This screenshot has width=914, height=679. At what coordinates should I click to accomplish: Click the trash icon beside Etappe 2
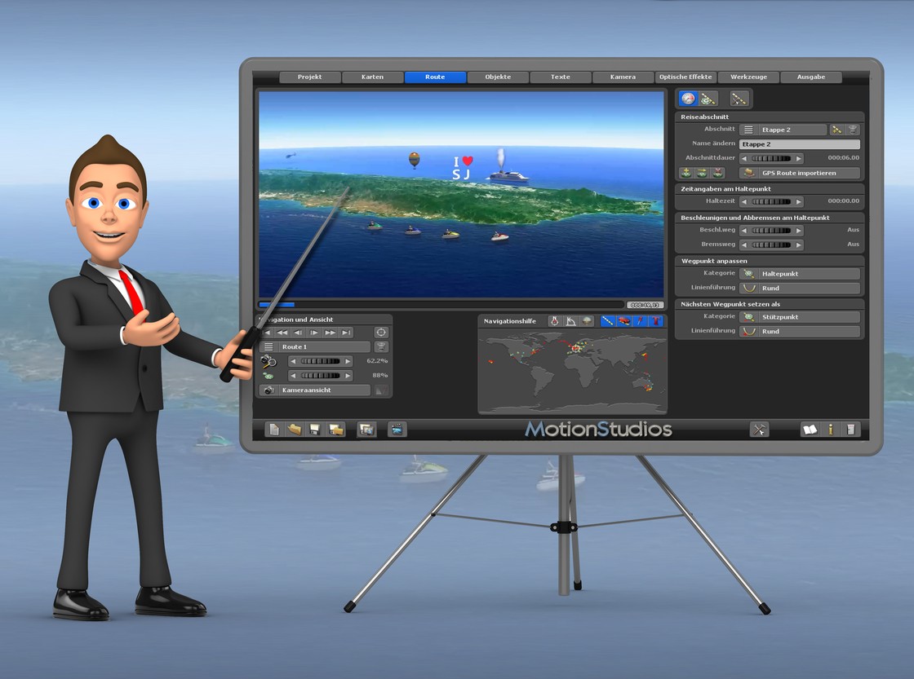(x=853, y=130)
